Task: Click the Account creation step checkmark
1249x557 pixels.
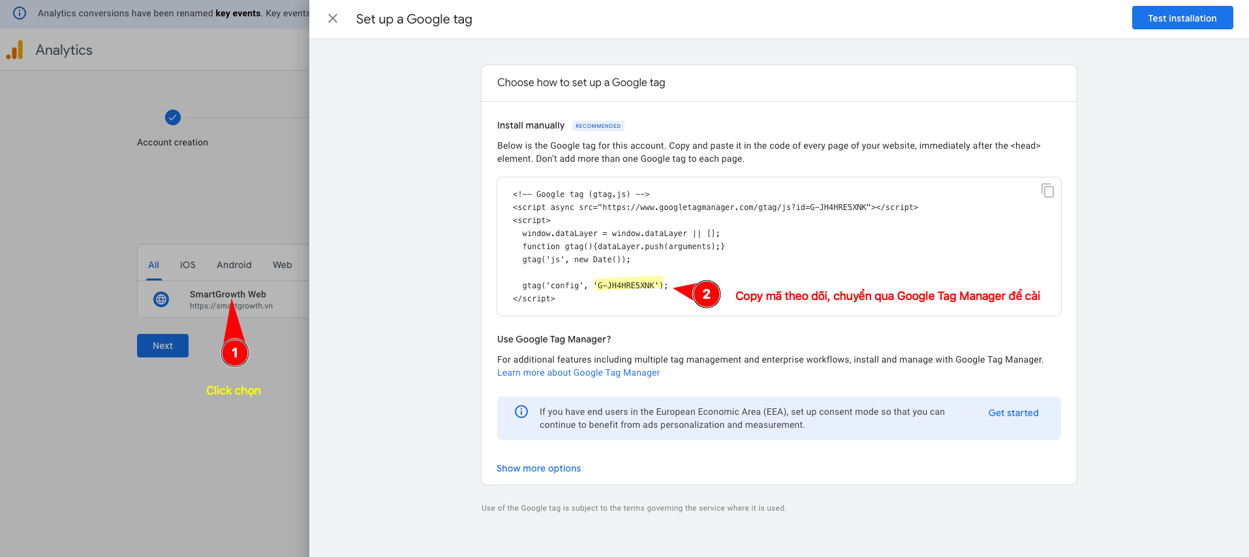Action: click(x=173, y=117)
